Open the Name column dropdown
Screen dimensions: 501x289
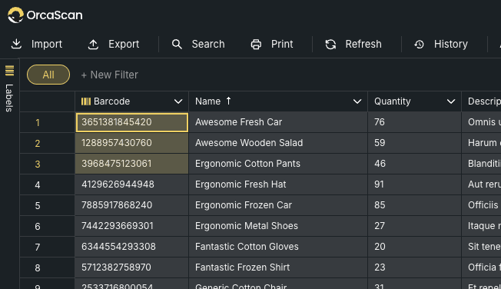coord(357,101)
